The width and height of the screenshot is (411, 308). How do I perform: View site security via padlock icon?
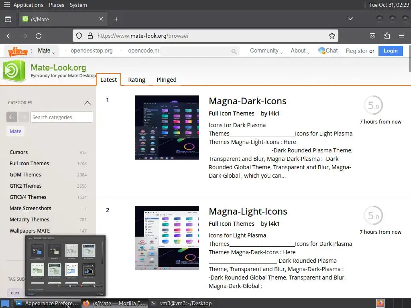[x=90, y=36]
